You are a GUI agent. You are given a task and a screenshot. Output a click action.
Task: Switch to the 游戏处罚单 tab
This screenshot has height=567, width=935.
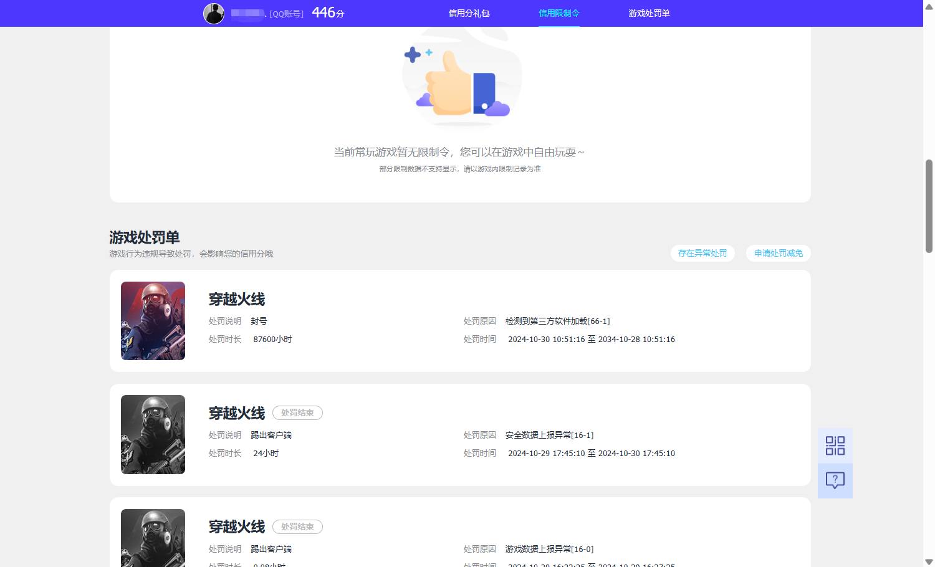pyautogui.click(x=649, y=13)
